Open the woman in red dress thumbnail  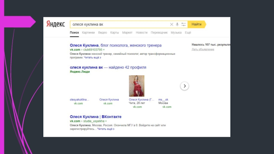click(x=137, y=86)
